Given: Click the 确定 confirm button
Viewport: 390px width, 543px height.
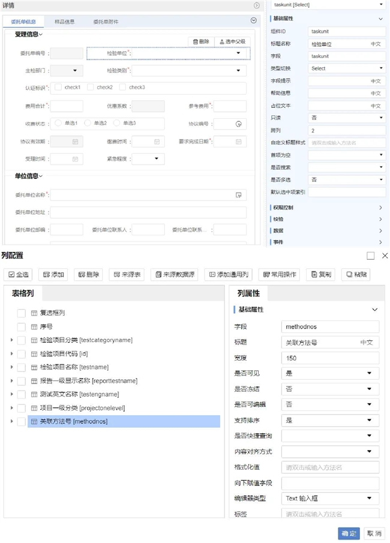Looking at the screenshot, I should (349, 533).
